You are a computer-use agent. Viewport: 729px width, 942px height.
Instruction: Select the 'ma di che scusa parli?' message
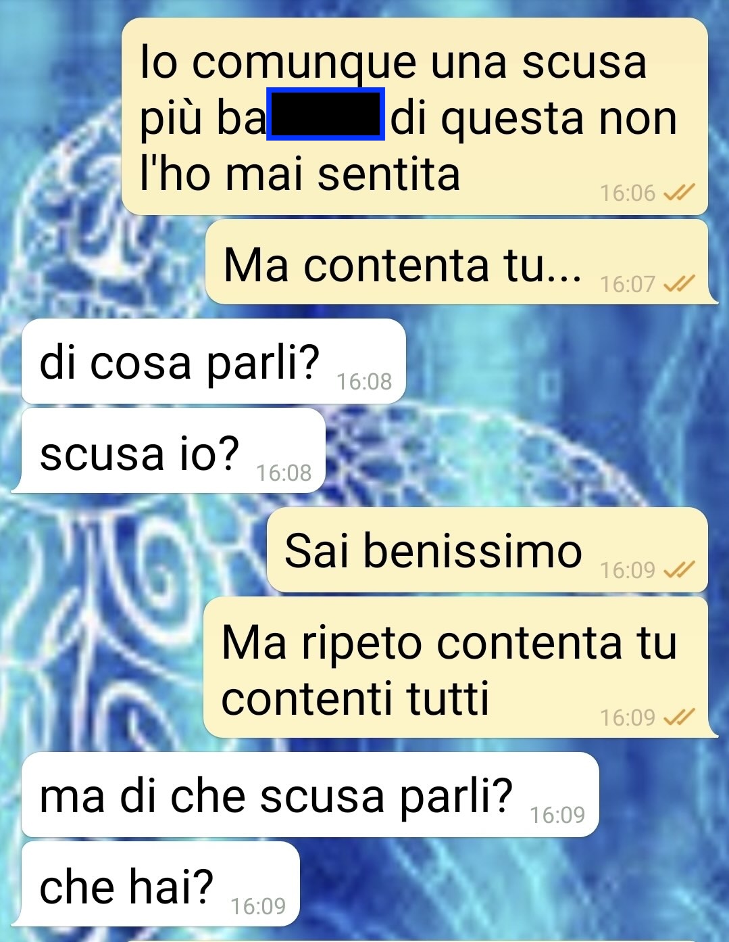(309, 795)
